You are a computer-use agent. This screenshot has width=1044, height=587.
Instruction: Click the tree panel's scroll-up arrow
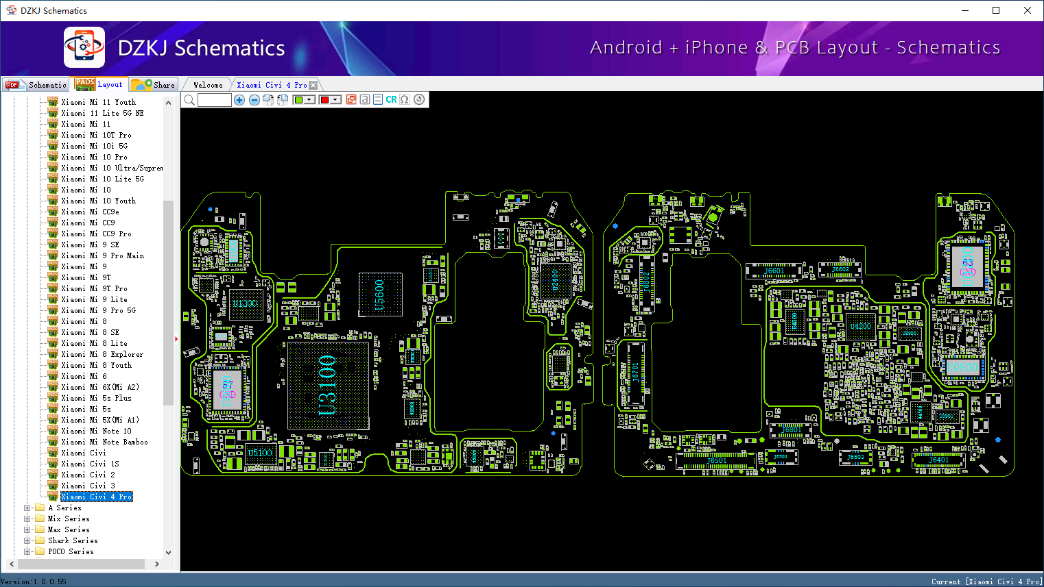point(169,103)
